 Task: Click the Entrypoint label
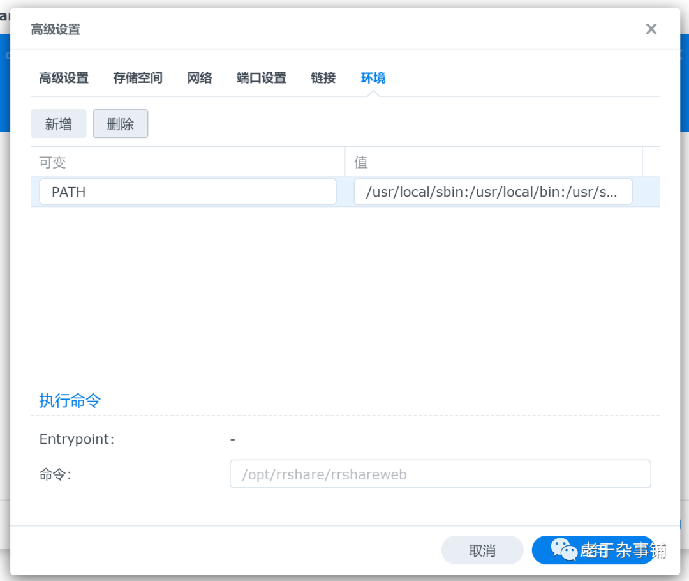[x=77, y=439]
